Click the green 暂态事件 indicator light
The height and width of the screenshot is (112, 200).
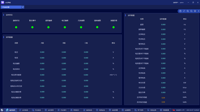point(32,27)
